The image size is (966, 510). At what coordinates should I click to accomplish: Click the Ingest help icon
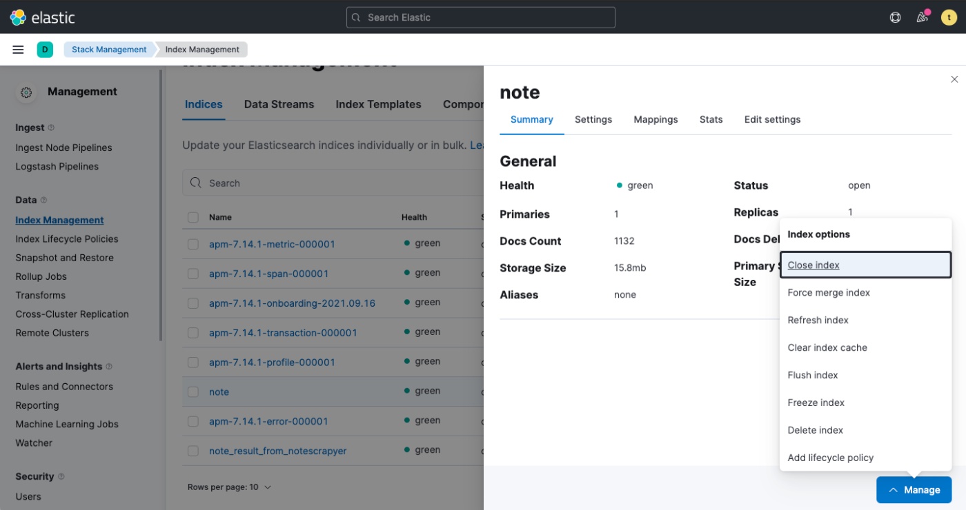point(51,127)
